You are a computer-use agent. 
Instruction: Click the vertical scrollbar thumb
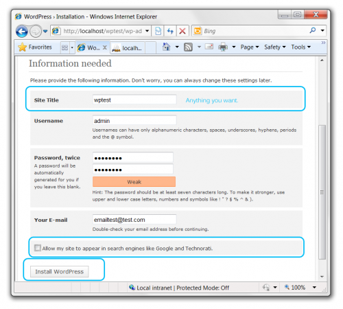[x=322, y=192]
